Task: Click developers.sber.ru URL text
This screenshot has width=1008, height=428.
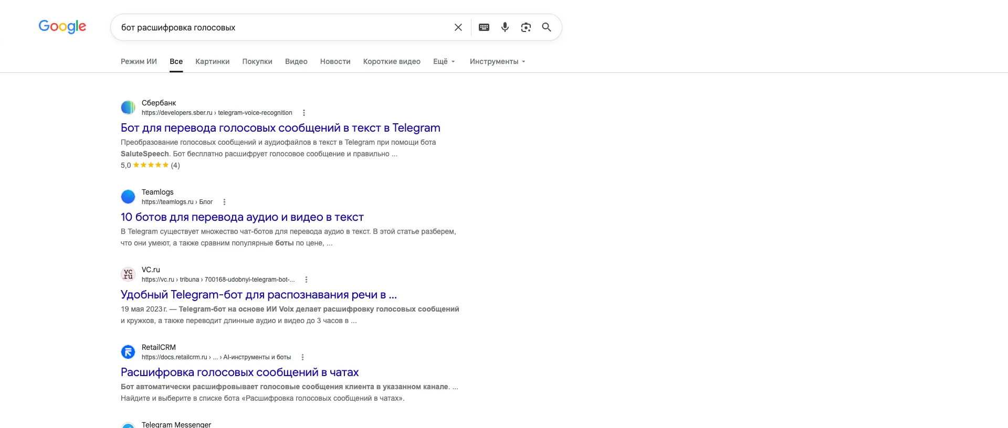Action: [217, 113]
